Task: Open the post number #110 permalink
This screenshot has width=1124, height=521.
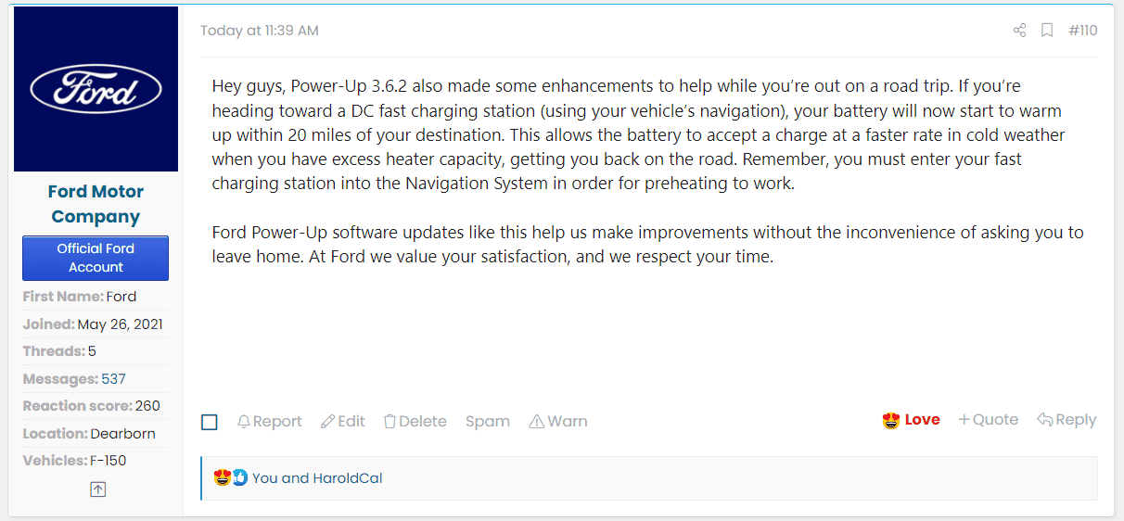Action: (1082, 31)
